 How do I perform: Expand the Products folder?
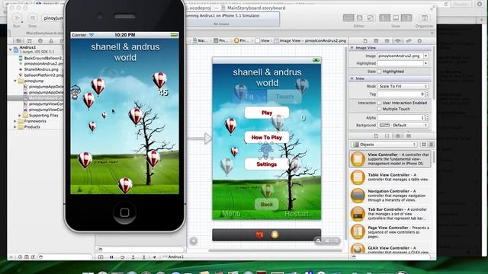(15, 127)
